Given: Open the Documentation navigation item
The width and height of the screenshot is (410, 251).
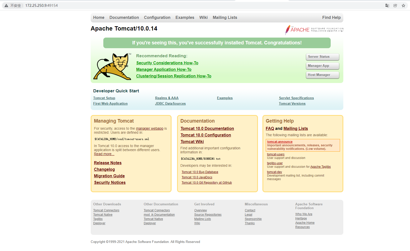Looking at the screenshot, I should [124, 18].
